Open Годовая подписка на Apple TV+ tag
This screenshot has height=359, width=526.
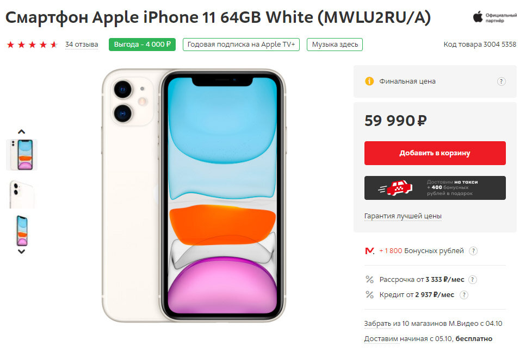241,45
